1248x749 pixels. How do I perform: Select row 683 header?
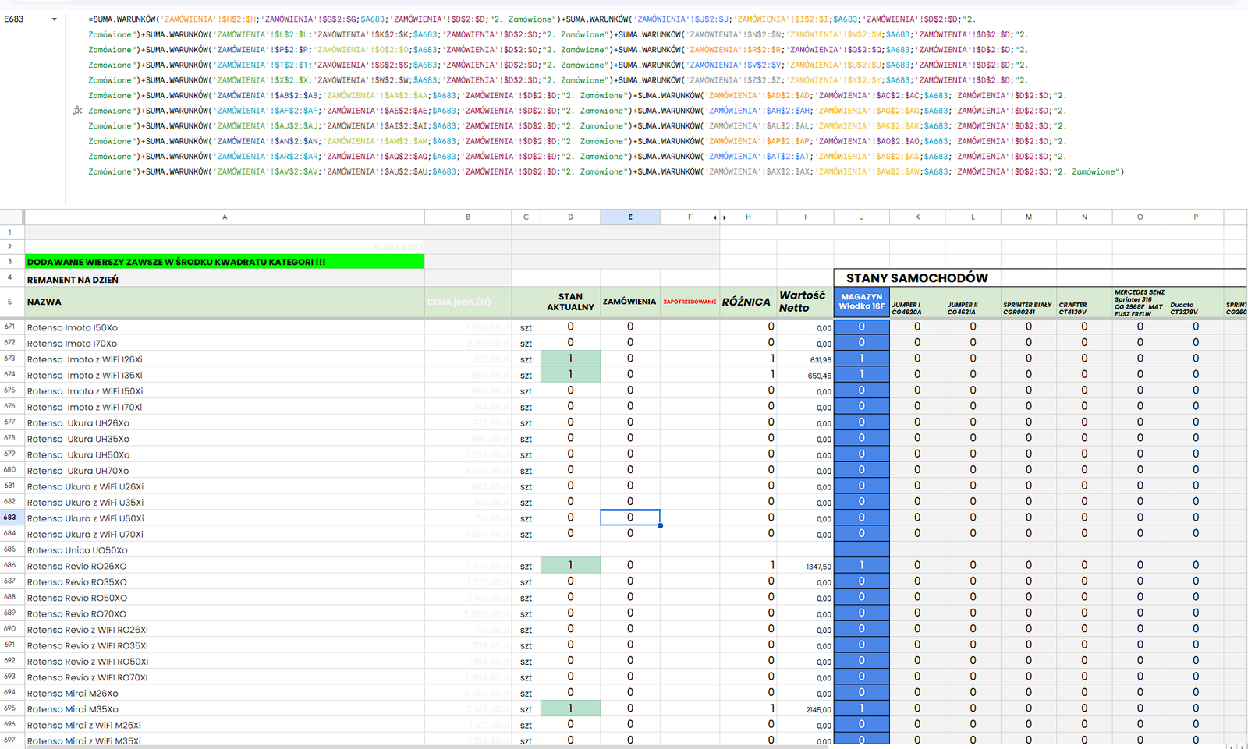tap(10, 518)
